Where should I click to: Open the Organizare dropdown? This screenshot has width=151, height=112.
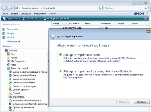coord(12,18)
